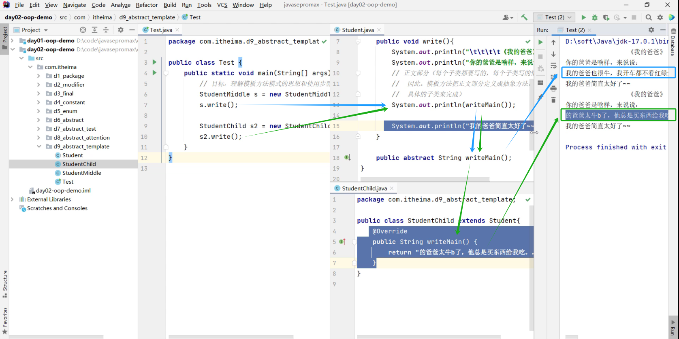Run with coverage icon in toolbar
The height and width of the screenshot is (339, 679).
click(606, 17)
